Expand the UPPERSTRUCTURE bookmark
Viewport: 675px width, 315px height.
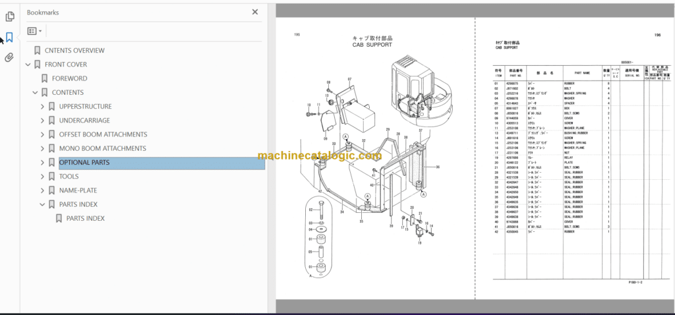(x=42, y=107)
